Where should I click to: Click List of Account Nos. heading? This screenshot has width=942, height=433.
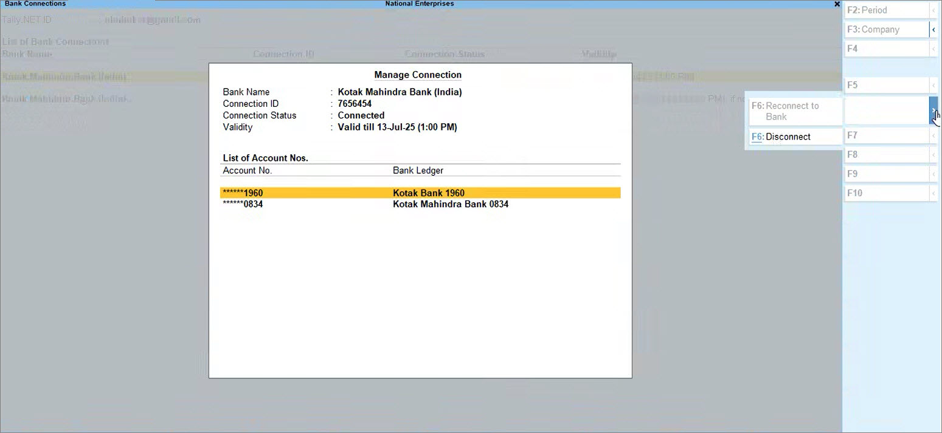266,158
